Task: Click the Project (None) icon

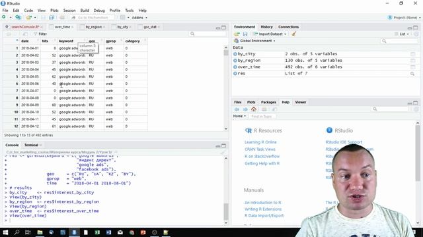Action: click(389, 18)
